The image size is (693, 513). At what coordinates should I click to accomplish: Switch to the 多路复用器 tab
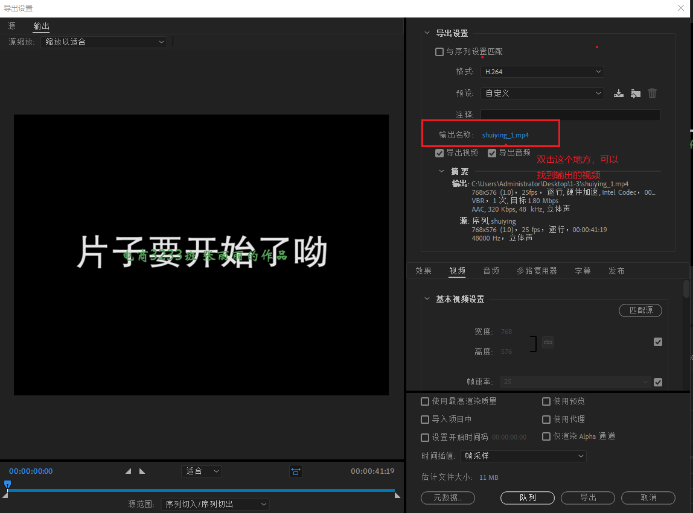(x=537, y=271)
